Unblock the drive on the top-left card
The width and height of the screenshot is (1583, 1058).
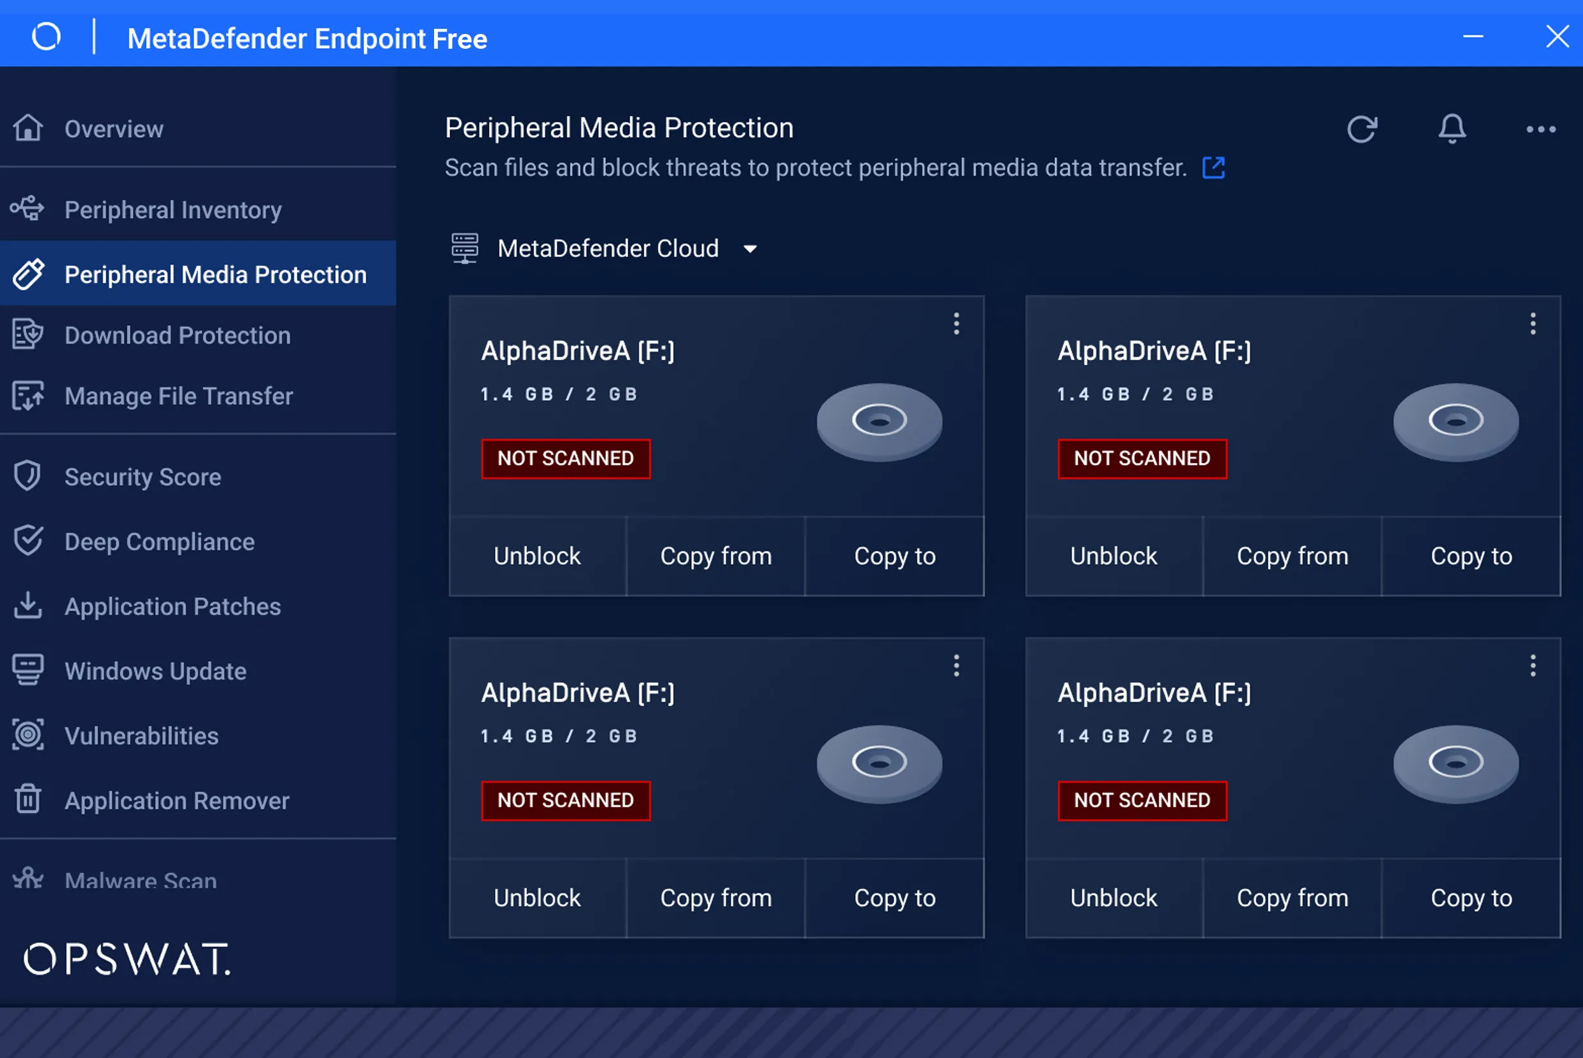537,556
